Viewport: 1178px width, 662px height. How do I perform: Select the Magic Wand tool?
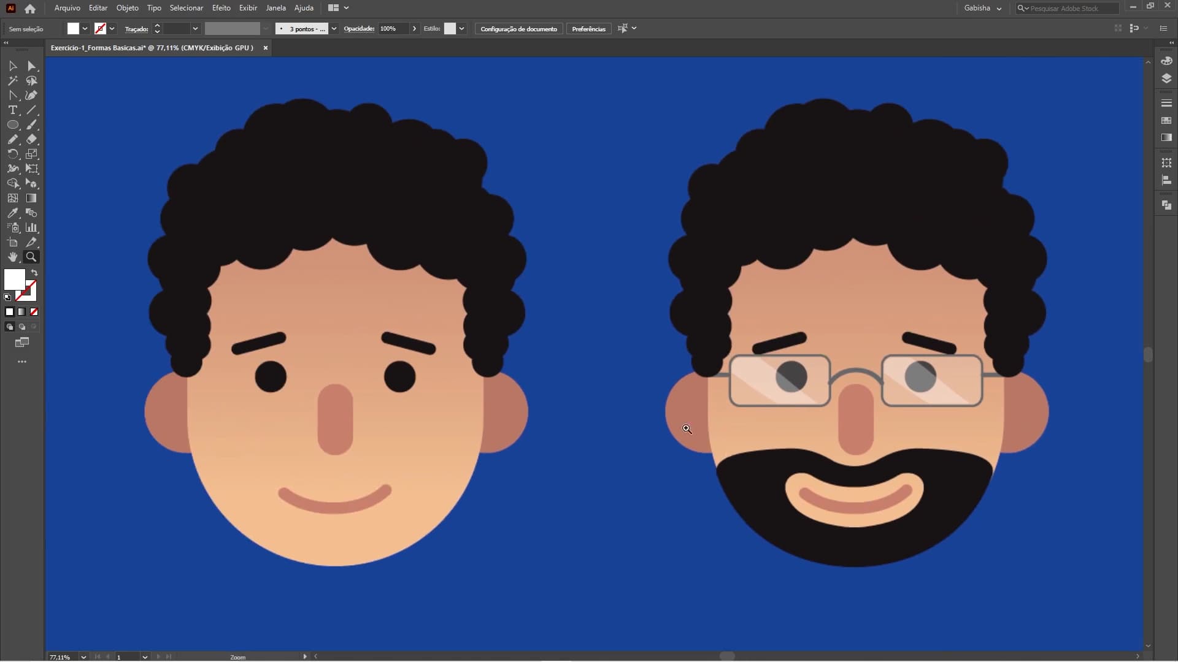point(13,80)
